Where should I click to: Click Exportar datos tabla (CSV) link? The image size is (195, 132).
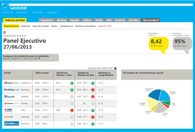100,68
